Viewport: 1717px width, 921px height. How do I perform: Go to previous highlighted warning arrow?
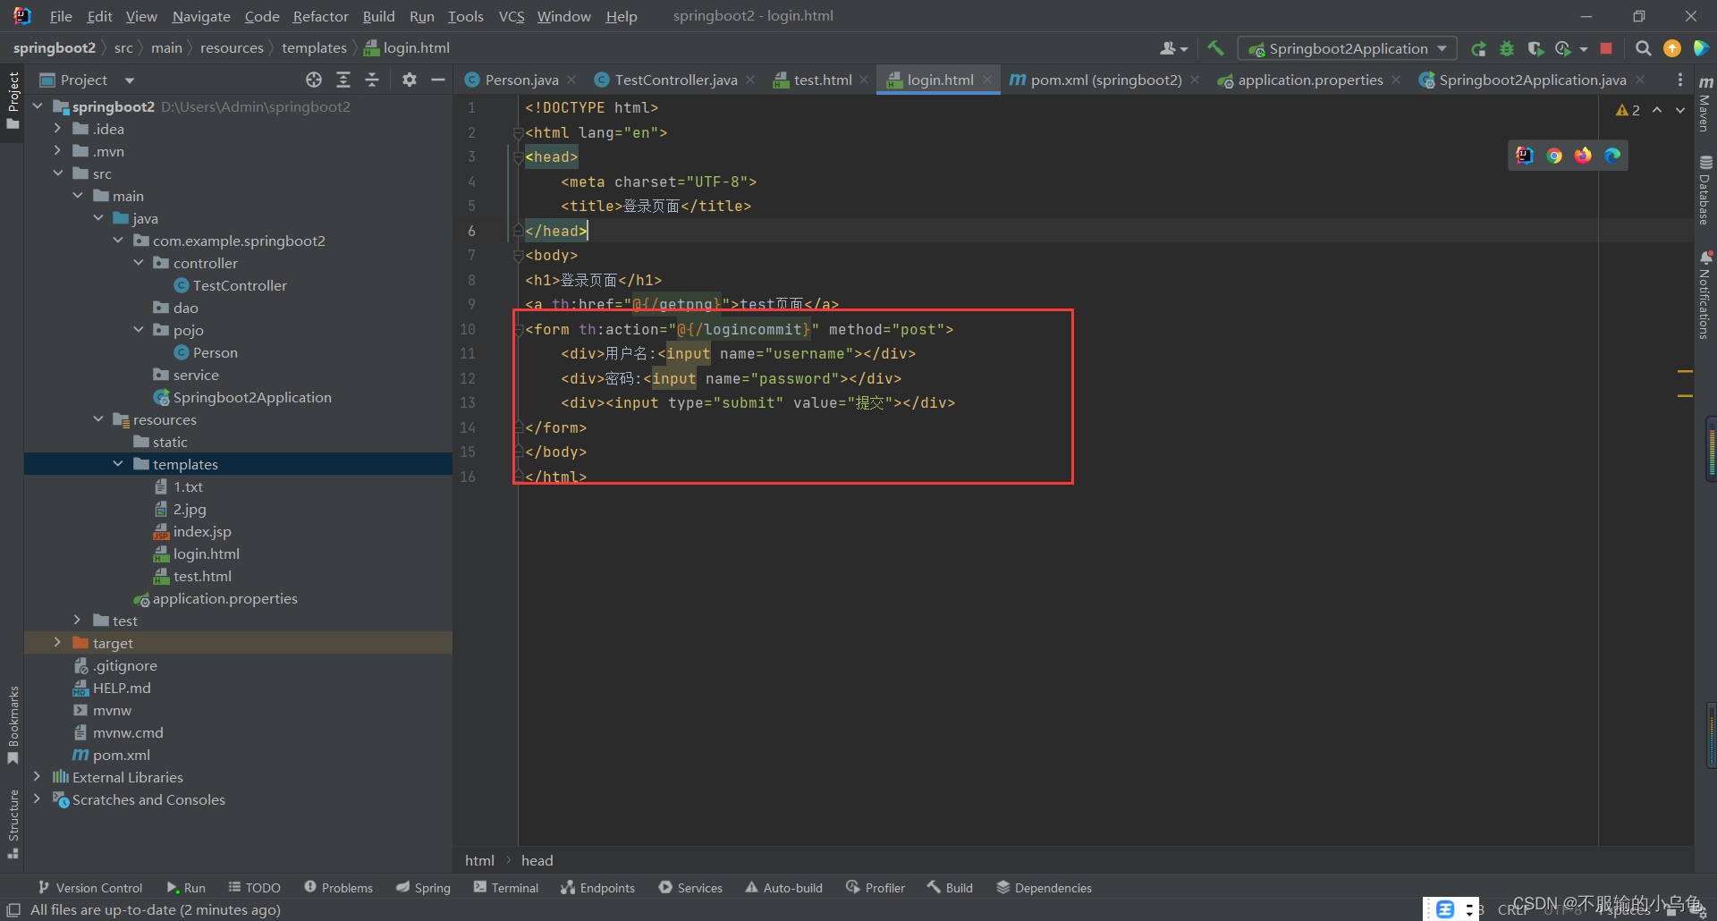(x=1657, y=110)
